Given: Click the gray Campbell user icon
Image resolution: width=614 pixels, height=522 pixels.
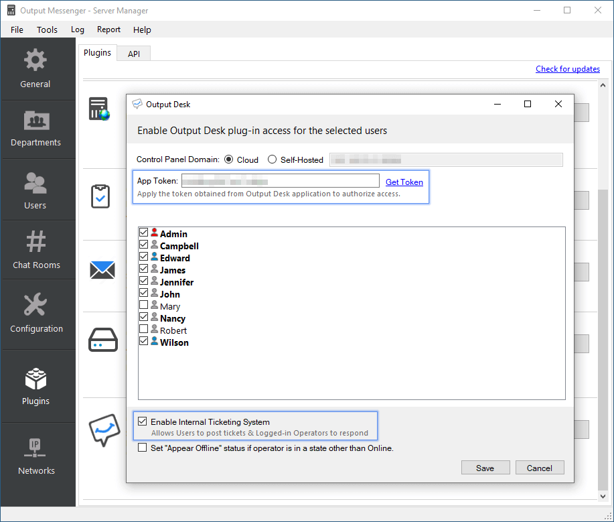Looking at the screenshot, I should tap(154, 245).
